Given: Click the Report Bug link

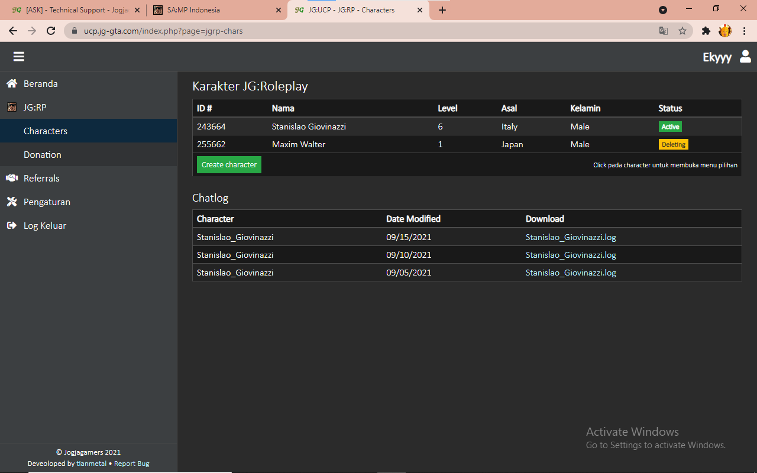Looking at the screenshot, I should 132,464.
